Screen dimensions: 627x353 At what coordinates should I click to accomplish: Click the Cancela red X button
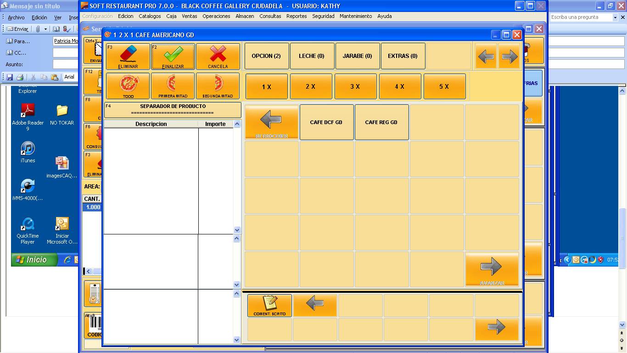pos(218,57)
